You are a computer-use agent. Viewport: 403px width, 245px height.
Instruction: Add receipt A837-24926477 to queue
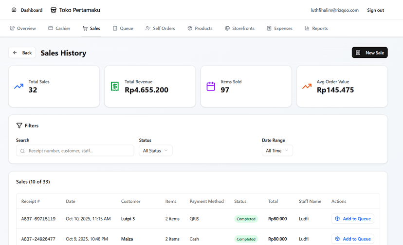(352, 239)
